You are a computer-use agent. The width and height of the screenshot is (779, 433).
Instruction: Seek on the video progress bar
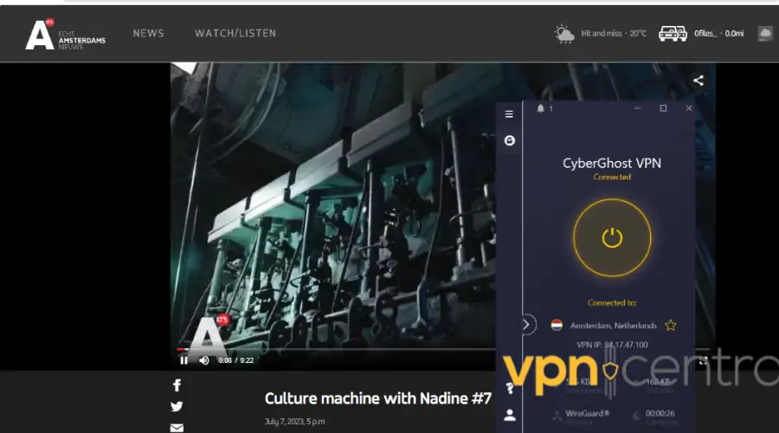click(x=338, y=350)
